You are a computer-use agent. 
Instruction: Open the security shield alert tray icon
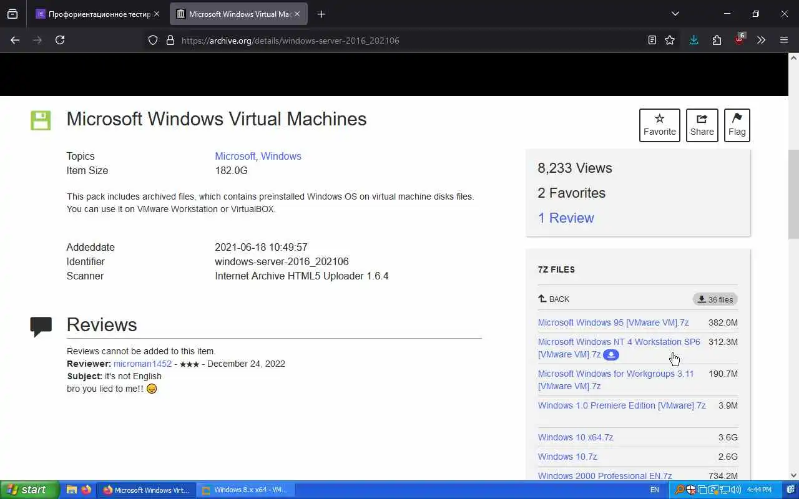pos(691,490)
